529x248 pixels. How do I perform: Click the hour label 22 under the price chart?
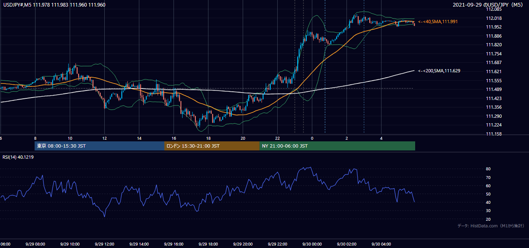pos(277,138)
